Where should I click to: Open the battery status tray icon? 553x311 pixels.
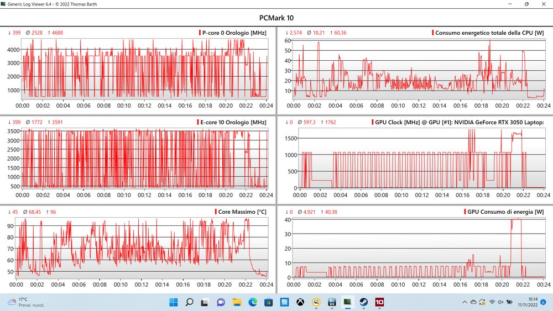[510, 302]
